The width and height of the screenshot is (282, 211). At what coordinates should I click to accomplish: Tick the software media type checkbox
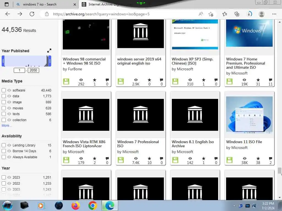tap(4, 90)
